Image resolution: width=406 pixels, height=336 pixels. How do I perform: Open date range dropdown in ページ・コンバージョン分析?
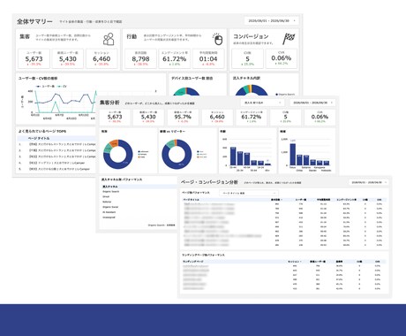[369, 182]
